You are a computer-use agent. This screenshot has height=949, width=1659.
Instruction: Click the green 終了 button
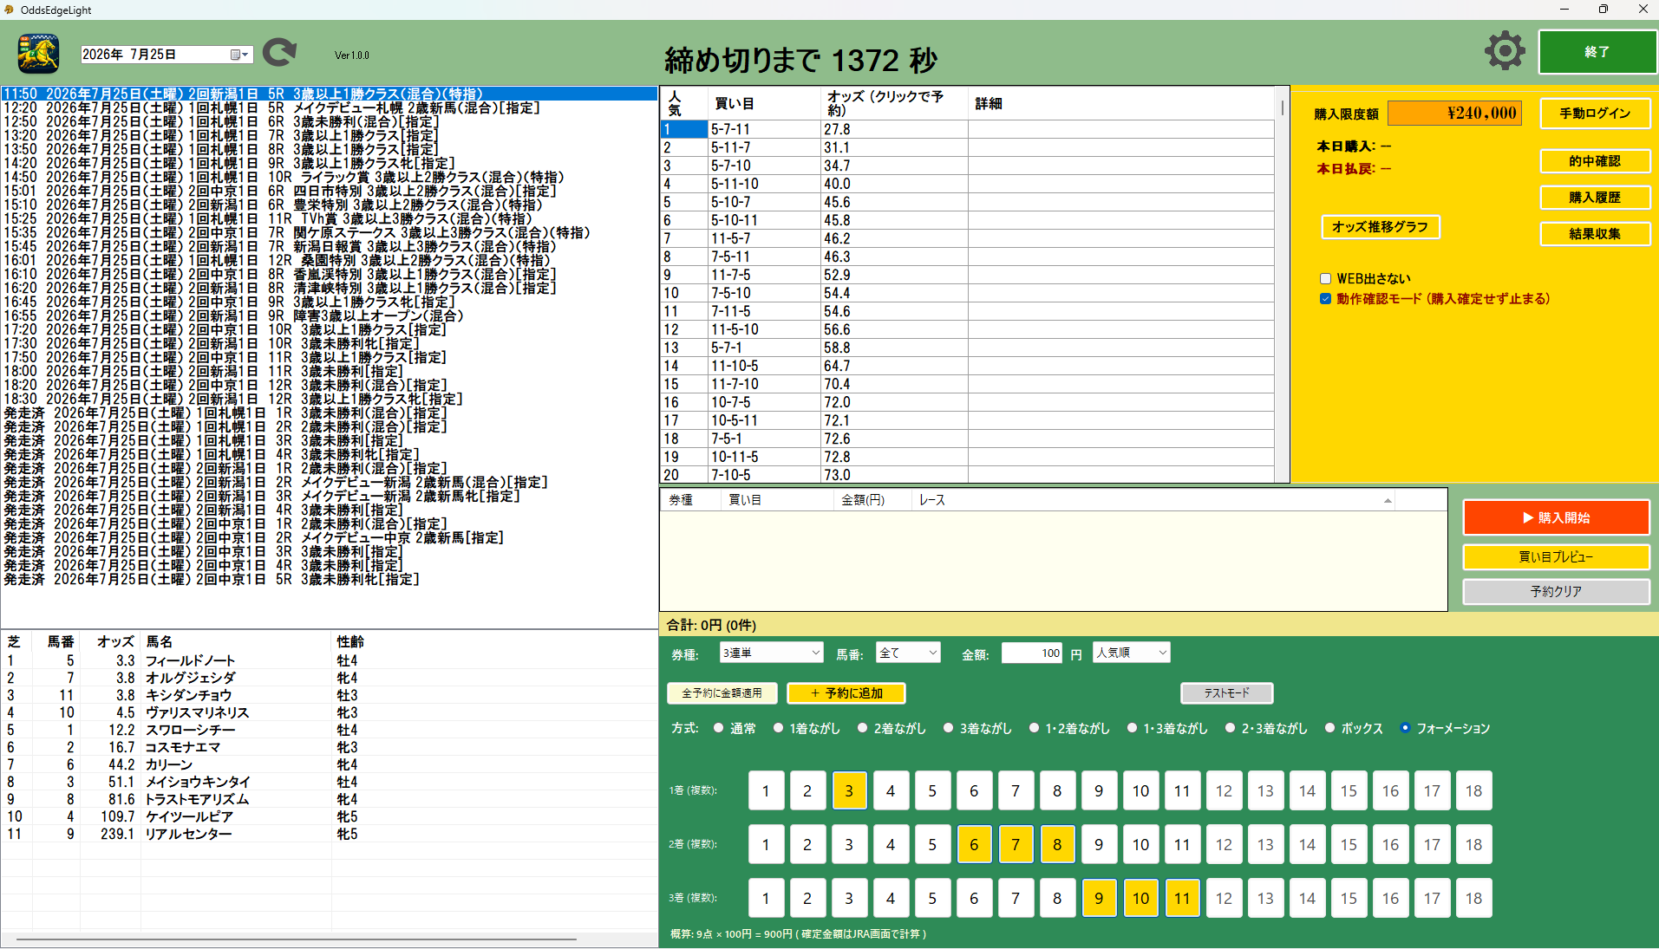[x=1597, y=52]
